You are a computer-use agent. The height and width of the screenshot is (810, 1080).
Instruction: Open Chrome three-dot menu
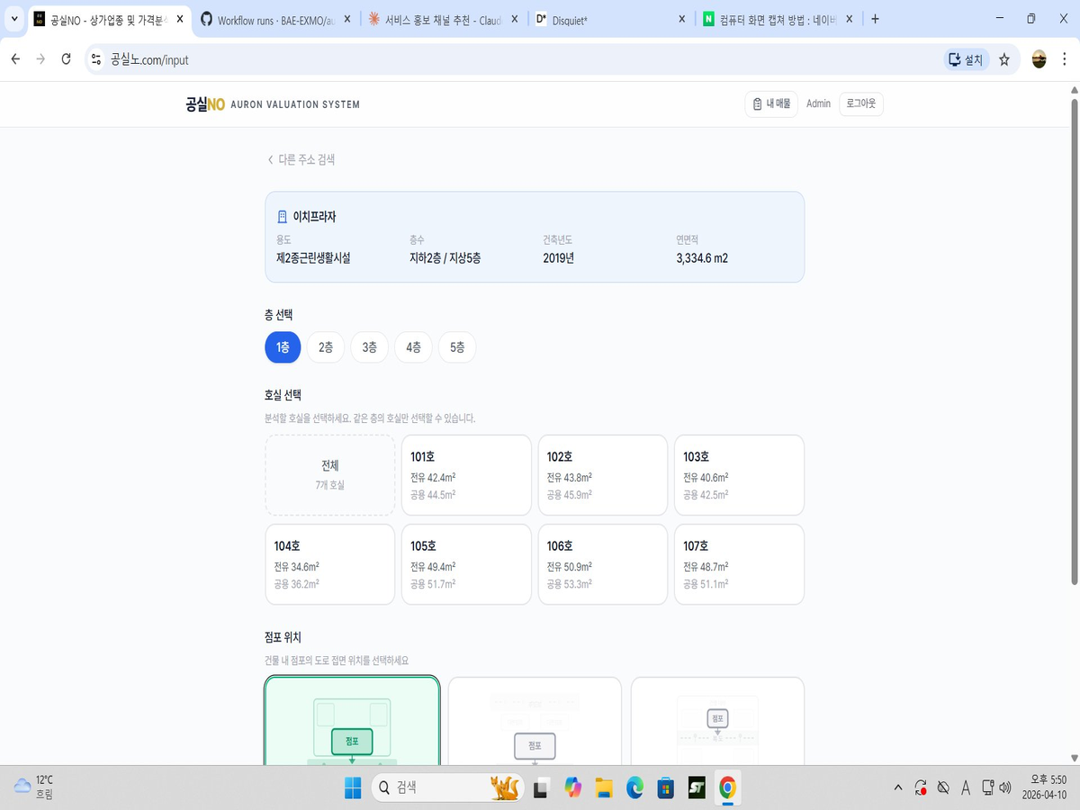tap(1066, 59)
